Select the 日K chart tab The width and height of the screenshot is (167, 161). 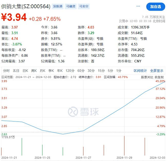(x=25, y=71)
